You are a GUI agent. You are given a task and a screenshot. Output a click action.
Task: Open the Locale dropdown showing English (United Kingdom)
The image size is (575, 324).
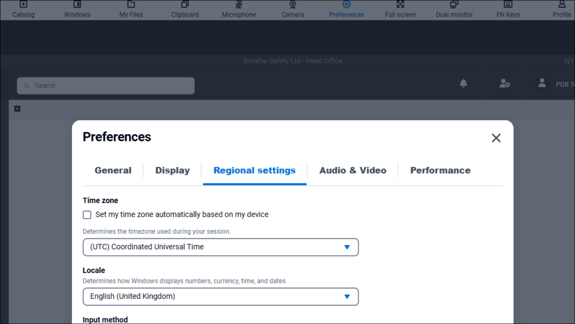click(x=220, y=296)
